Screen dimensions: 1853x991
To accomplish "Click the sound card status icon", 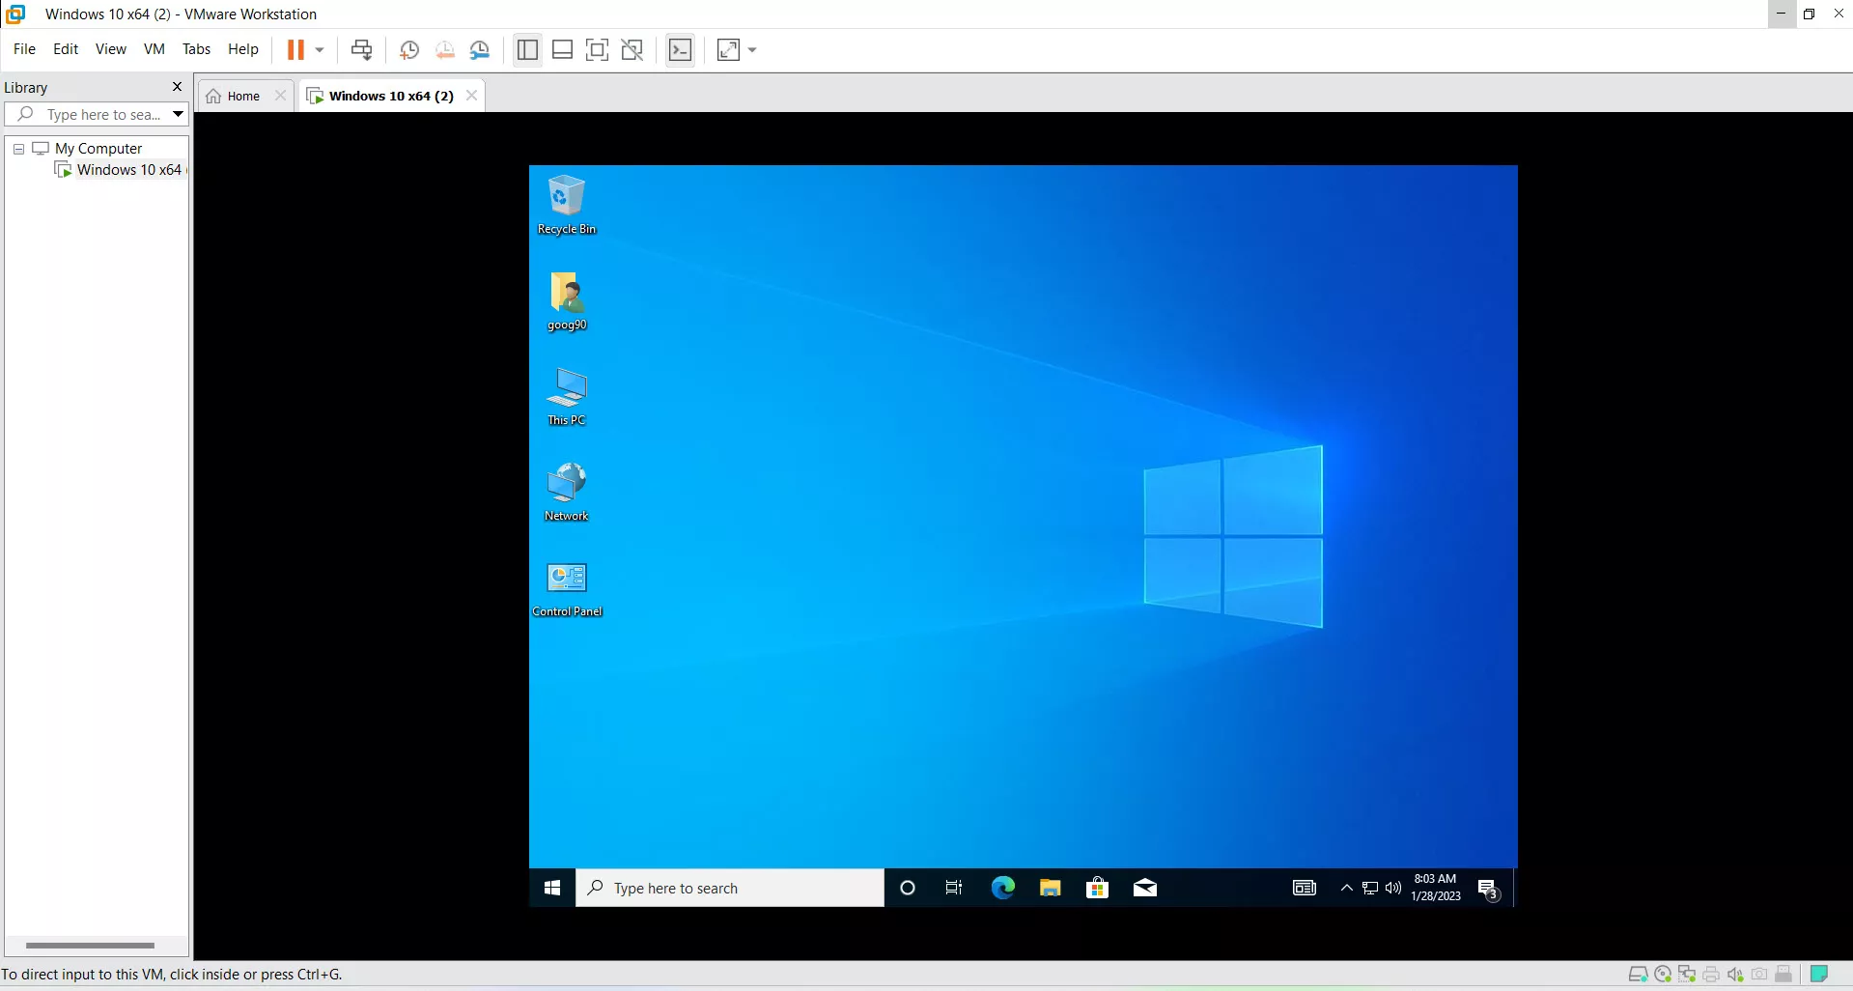I will pyautogui.click(x=1735, y=974).
